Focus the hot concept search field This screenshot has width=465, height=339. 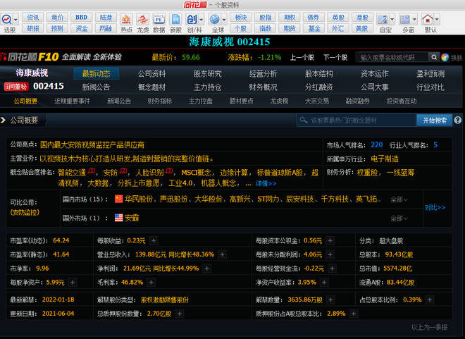356,120
